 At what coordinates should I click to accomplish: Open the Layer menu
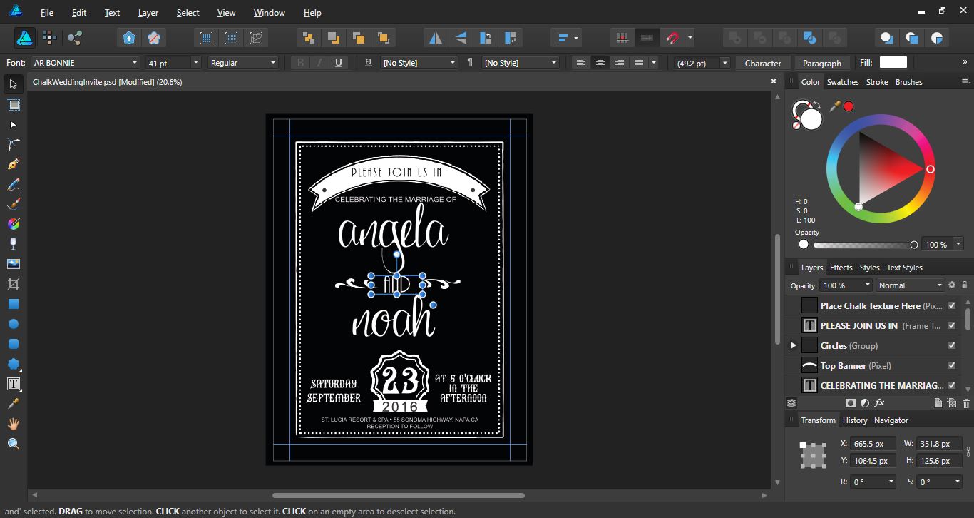pyautogui.click(x=148, y=13)
